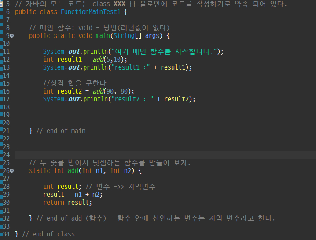Click the args parameter in main
The height and width of the screenshot is (240, 316).
[x=152, y=36]
